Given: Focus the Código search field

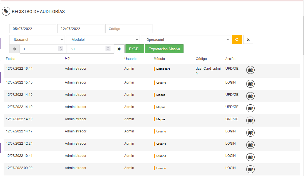Looking at the screenshot, I should [x=129, y=29].
